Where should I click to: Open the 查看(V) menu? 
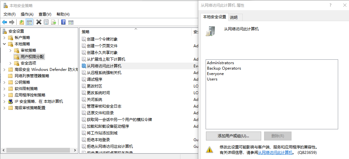[x=45, y=14]
